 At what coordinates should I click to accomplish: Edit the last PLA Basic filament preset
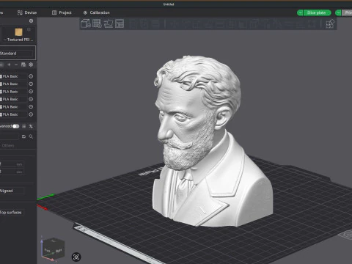point(31,114)
